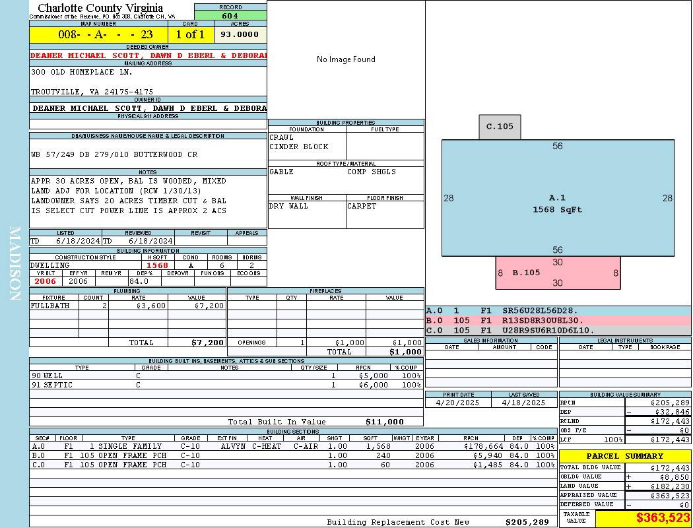
Task: Select the pink B.105 porch sketch section
Action: 558,273
